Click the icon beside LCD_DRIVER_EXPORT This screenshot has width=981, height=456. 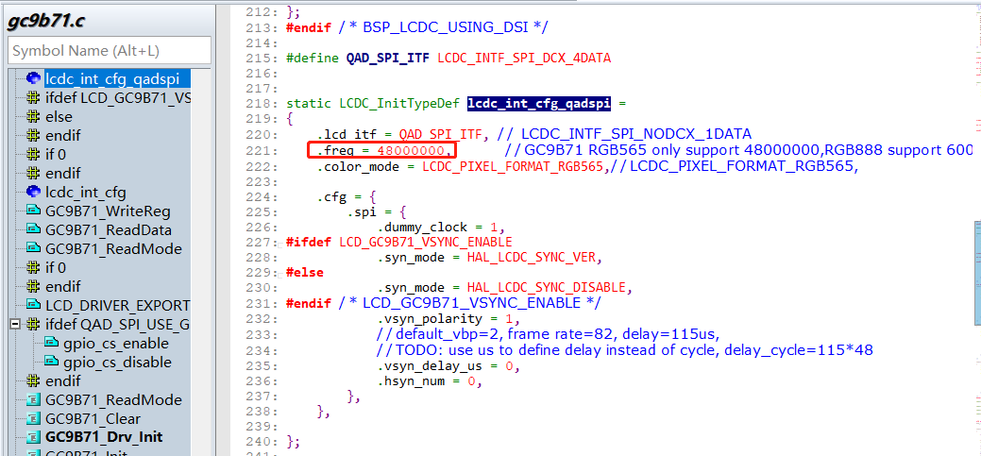pyautogui.click(x=33, y=305)
